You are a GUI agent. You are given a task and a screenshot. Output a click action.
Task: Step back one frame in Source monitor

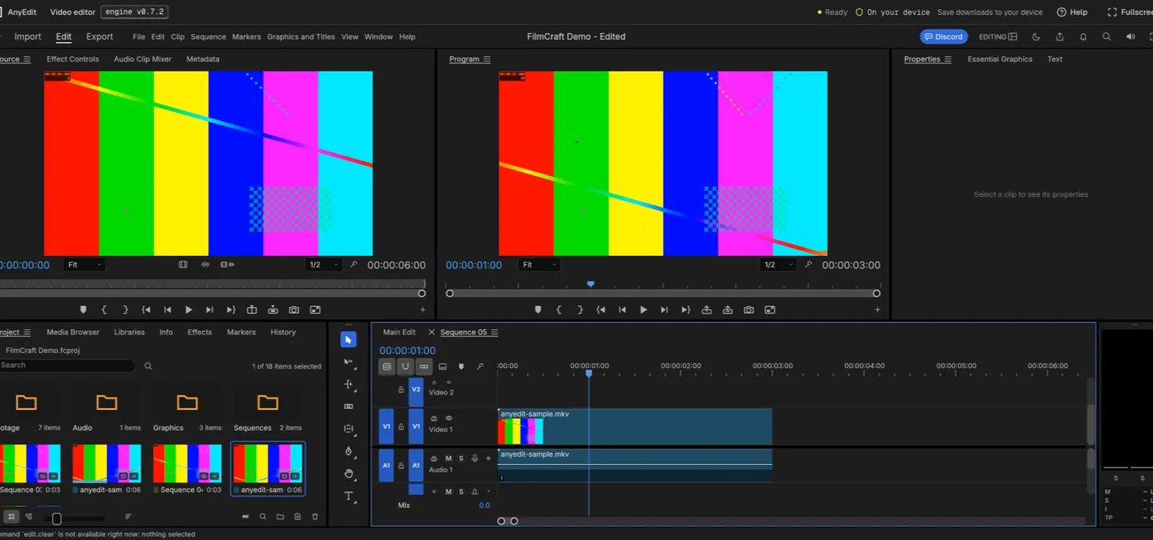167,310
